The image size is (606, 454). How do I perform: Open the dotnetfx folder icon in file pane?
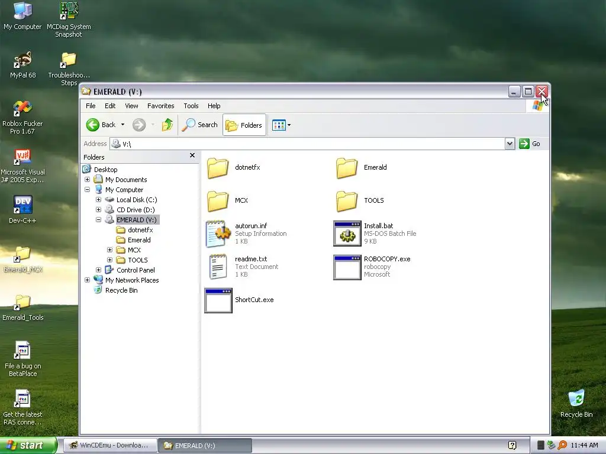218,168
